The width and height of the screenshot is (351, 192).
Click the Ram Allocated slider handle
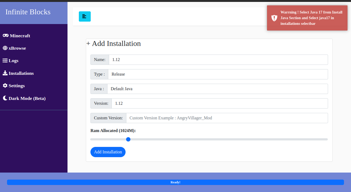pyautogui.click(x=128, y=139)
